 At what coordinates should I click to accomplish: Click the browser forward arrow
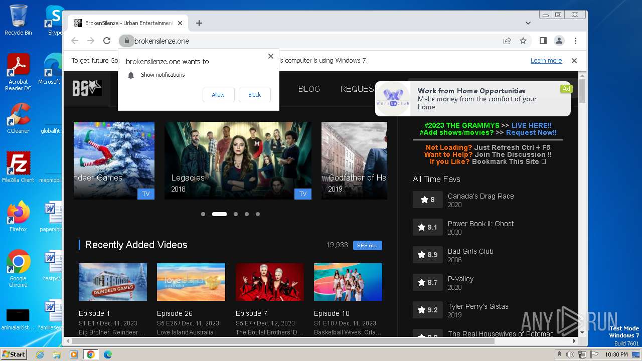coord(91,41)
